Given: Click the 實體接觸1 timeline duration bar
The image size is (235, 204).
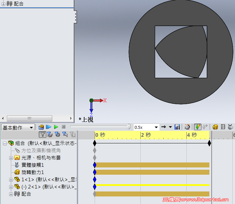Looking at the screenshot, I should [152, 165].
